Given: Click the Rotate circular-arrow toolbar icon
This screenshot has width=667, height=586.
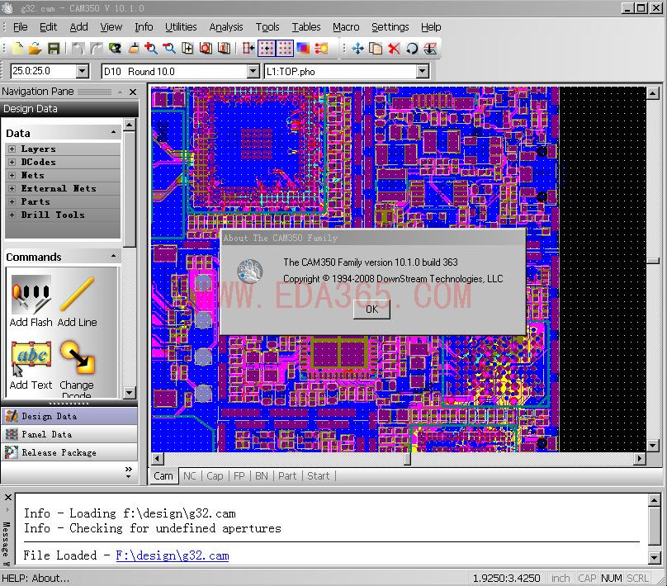Looking at the screenshot, I should [x=412, y=48].
